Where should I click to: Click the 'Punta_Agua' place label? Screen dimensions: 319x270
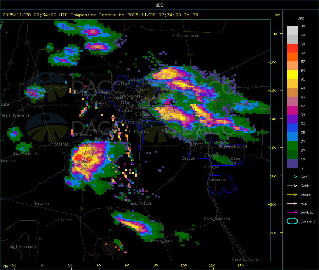pyautogui.click(x=162, y=241)
